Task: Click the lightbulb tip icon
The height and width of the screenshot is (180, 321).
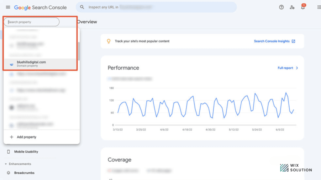Action: coord(109,41)
